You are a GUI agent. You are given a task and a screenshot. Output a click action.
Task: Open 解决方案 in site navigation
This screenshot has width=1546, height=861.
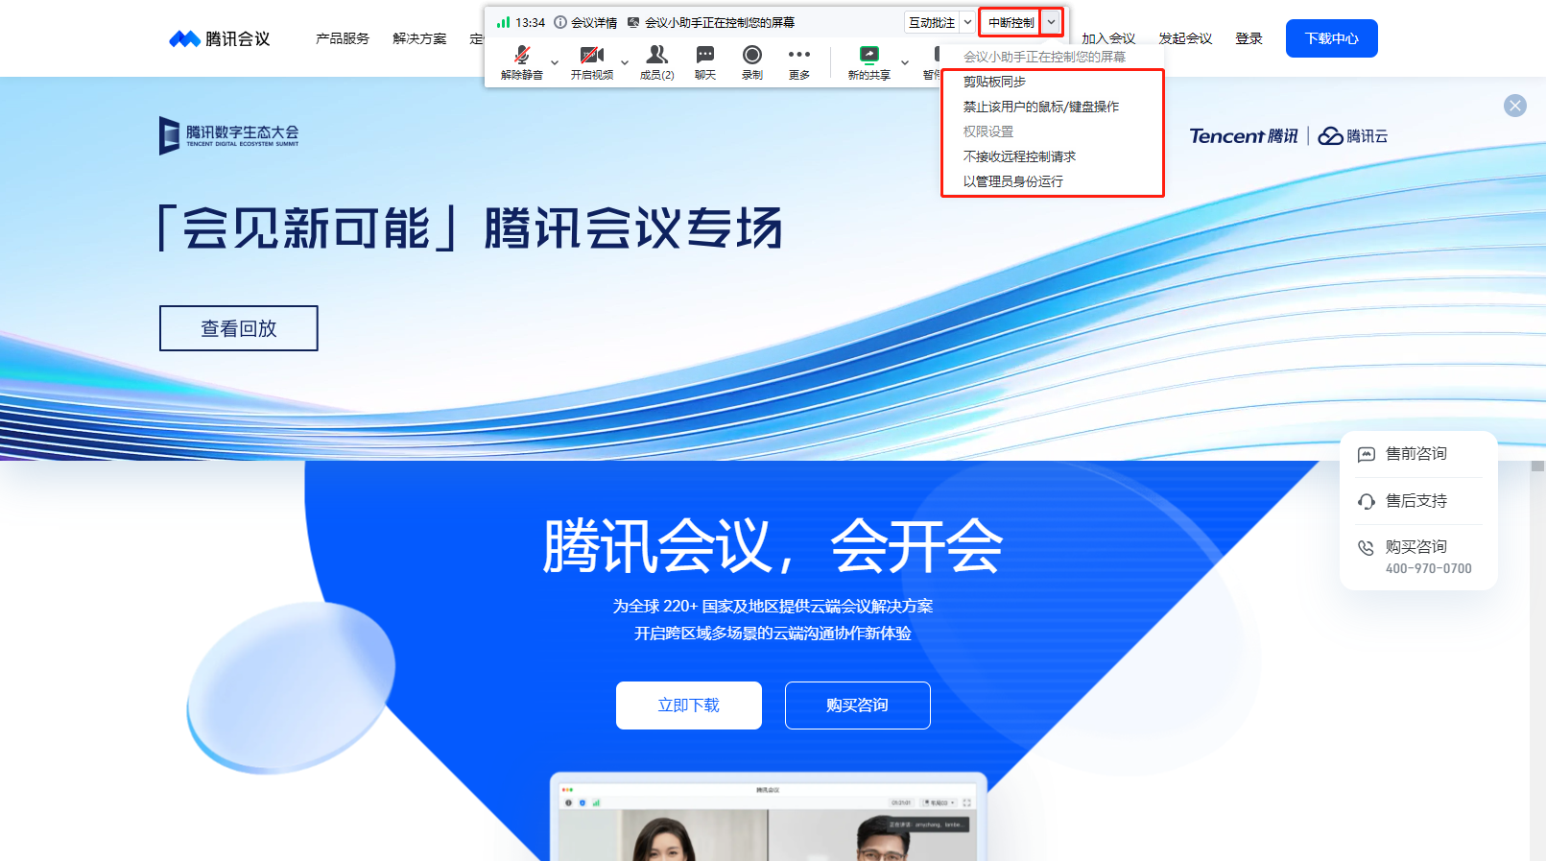(419, 38)
